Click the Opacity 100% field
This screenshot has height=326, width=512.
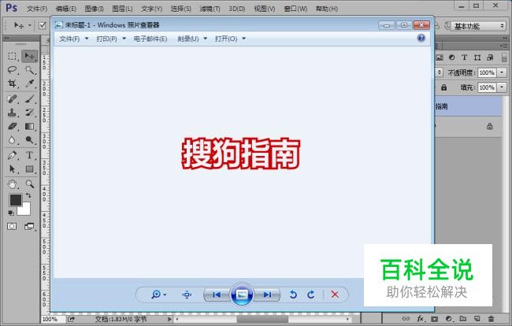[487, 72]
